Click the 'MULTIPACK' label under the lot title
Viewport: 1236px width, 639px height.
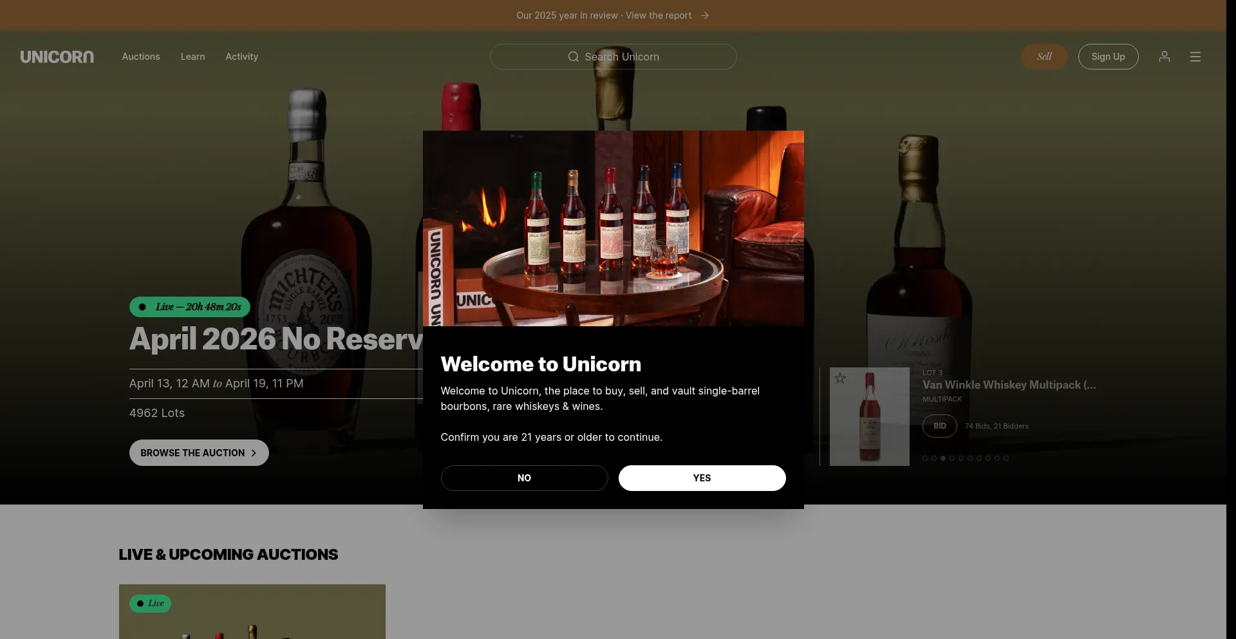(x=942, y=399)
